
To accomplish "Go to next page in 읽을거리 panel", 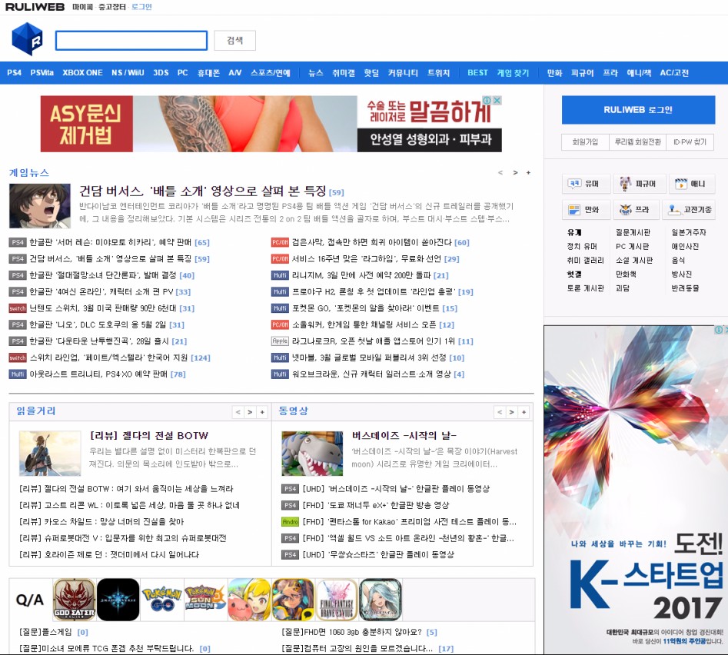I will point(250,412).
